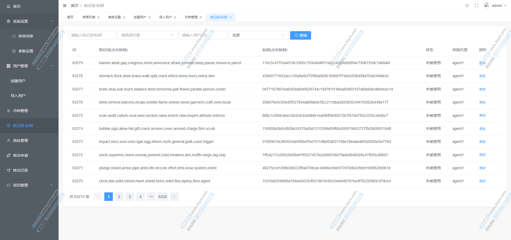This screenshot has width=511, height=240.
Task: Close the 菜单列表 tab
Action: [x=98, y=17]
